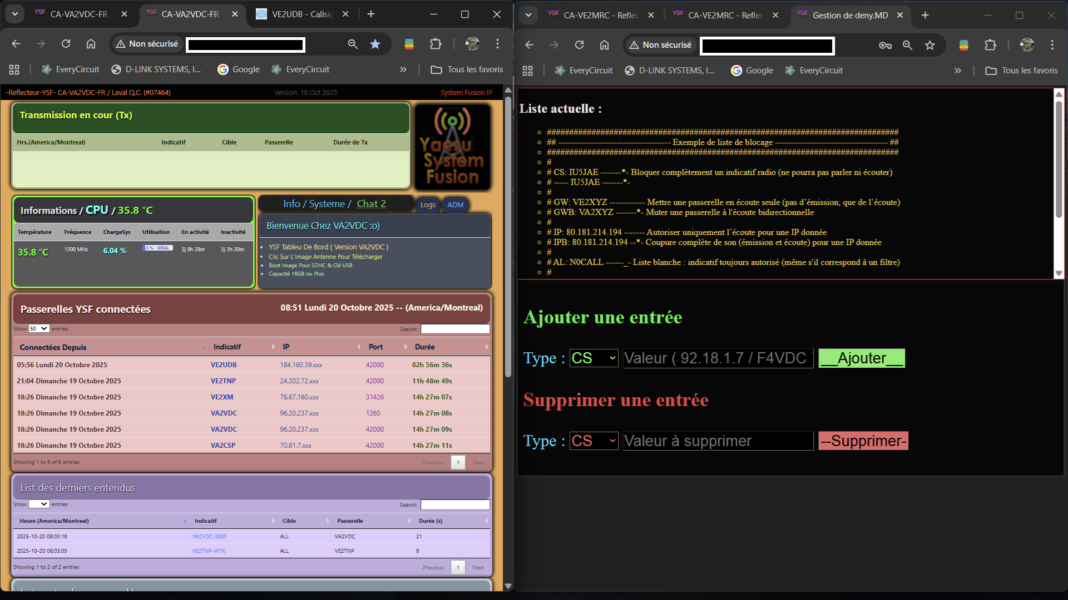1068x600 pixels.
Task: Expand the Type dropdown under Ajouter une entrée
Action: click(594, 358)
